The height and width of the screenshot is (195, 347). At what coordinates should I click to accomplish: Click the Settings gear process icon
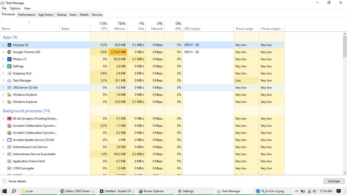(9, 66)
